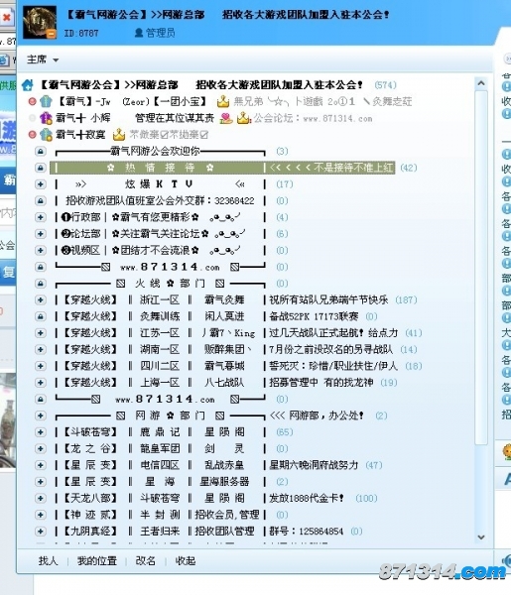Click the user icon next to 霸气十 小辉
Image resolution: width=511 pixels, height=595 pixels.
click(46, 118)
